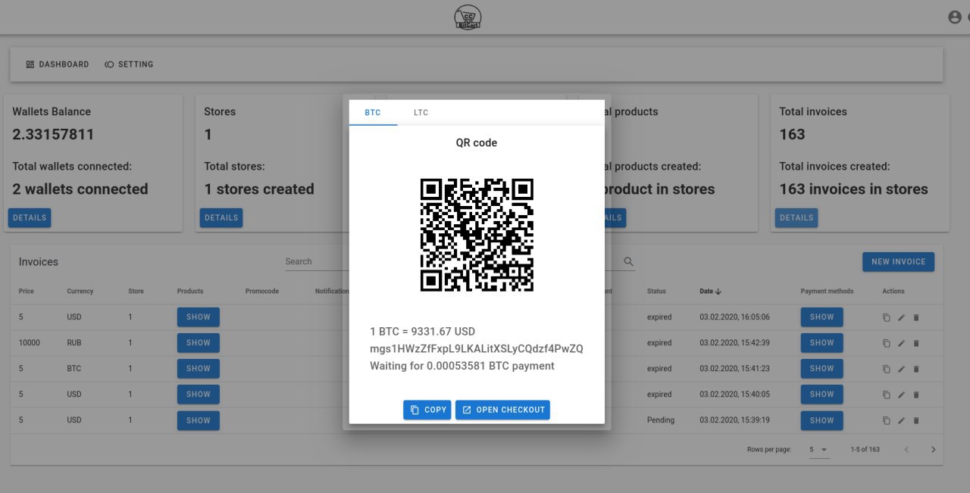Go to next page of invoices
This screenshot has height=493, width=970.
click(933, 450)
